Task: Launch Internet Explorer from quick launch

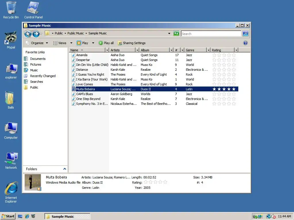Action: click(x=27, y=217)
